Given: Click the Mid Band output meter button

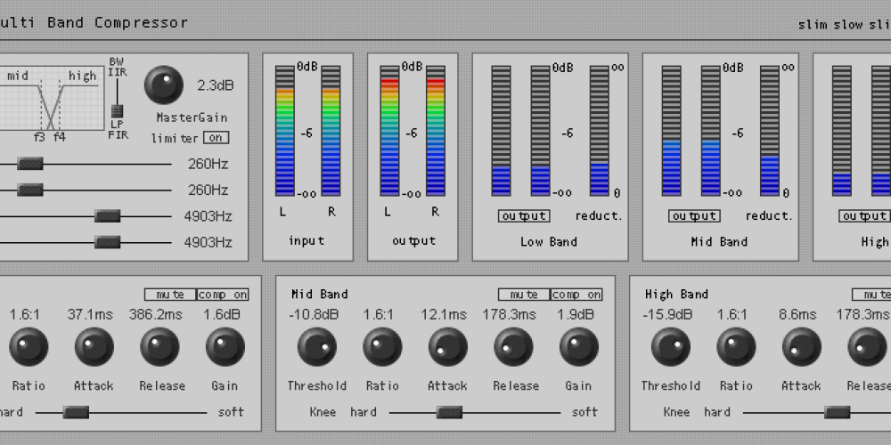Looking at the screenshot, I should (x=694, y=216).
